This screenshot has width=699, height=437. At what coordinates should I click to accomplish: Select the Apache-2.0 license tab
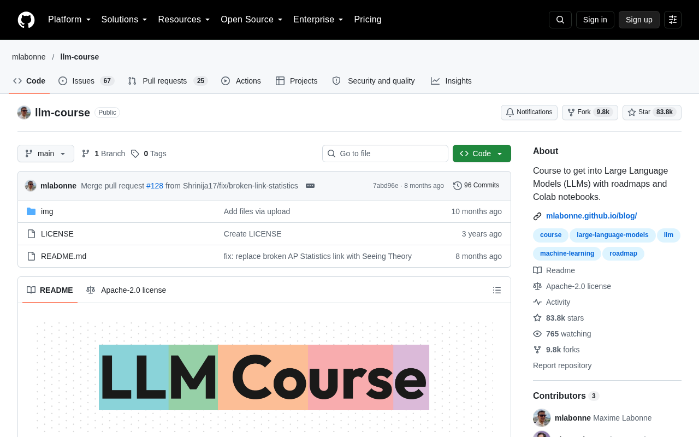point(126,290)
